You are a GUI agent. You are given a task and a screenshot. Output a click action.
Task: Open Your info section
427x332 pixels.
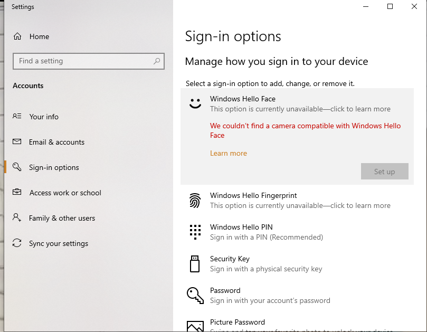[89, 117]
